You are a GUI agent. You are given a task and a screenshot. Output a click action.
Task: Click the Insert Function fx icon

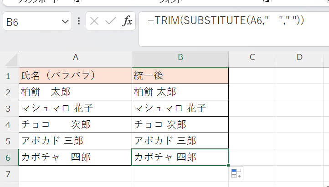pos(128,21)
